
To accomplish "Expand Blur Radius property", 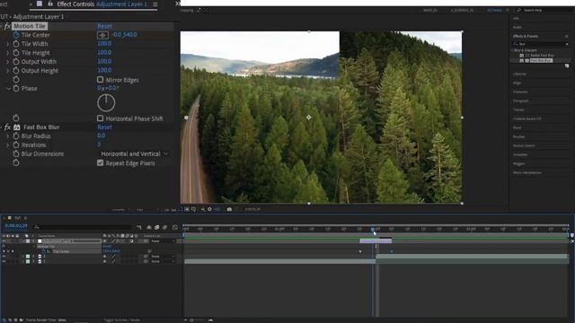I will (8, 135).
